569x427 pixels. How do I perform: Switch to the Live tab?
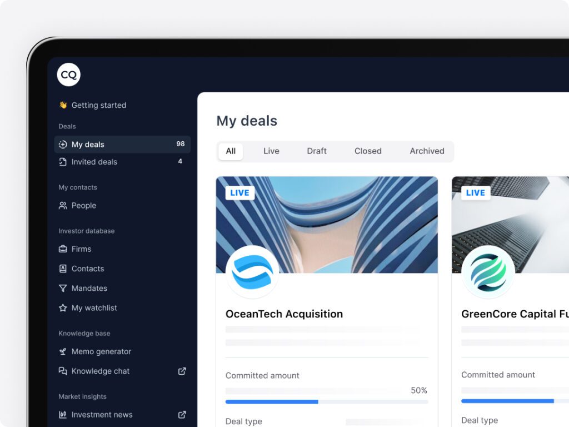coord(271,151)
